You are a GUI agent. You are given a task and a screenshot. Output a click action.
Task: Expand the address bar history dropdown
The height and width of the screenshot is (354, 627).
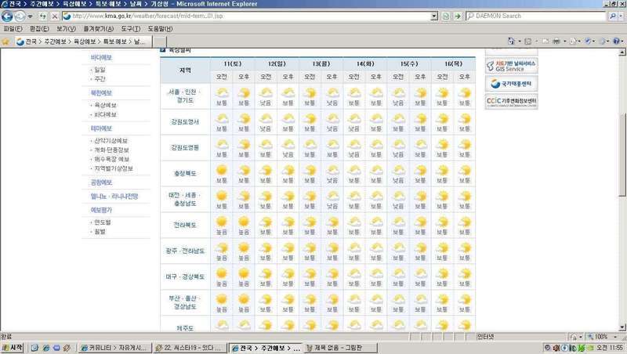click(x=434, y=16)
